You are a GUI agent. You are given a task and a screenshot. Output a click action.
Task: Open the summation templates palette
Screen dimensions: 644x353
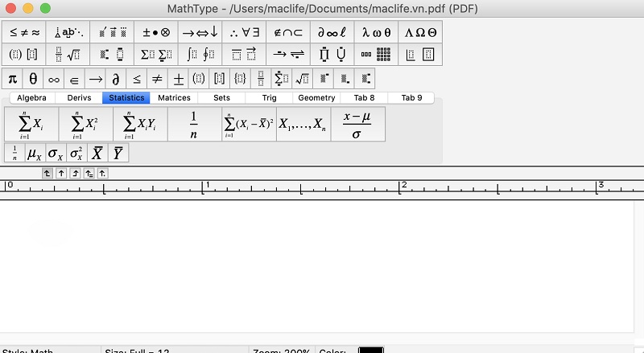point(156,54)
